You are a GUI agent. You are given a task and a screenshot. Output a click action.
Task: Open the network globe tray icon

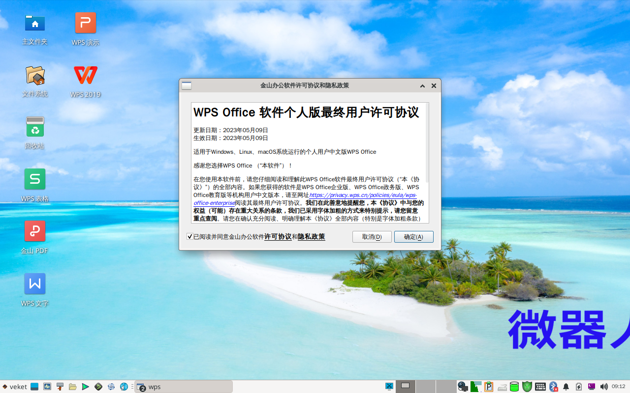click(x=463, y=387)
